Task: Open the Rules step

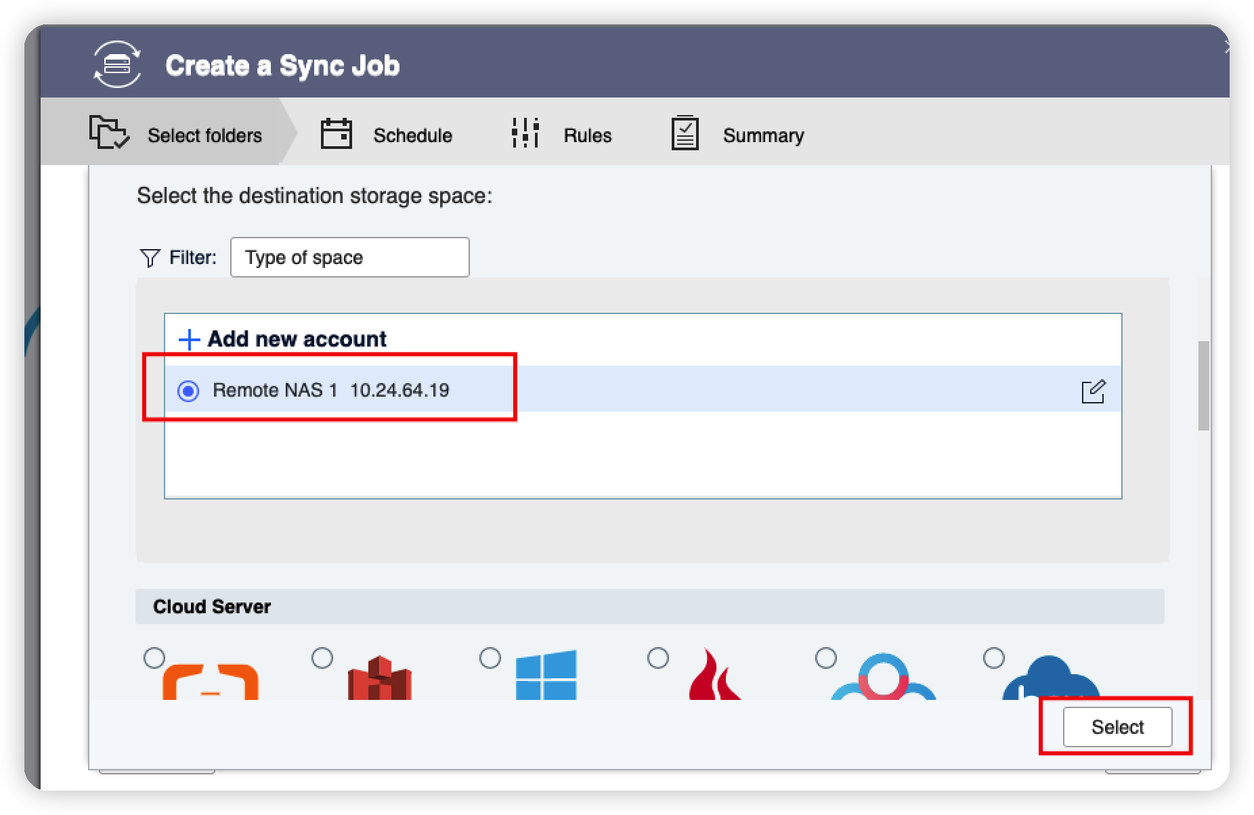Action: [x=586, y=134]
